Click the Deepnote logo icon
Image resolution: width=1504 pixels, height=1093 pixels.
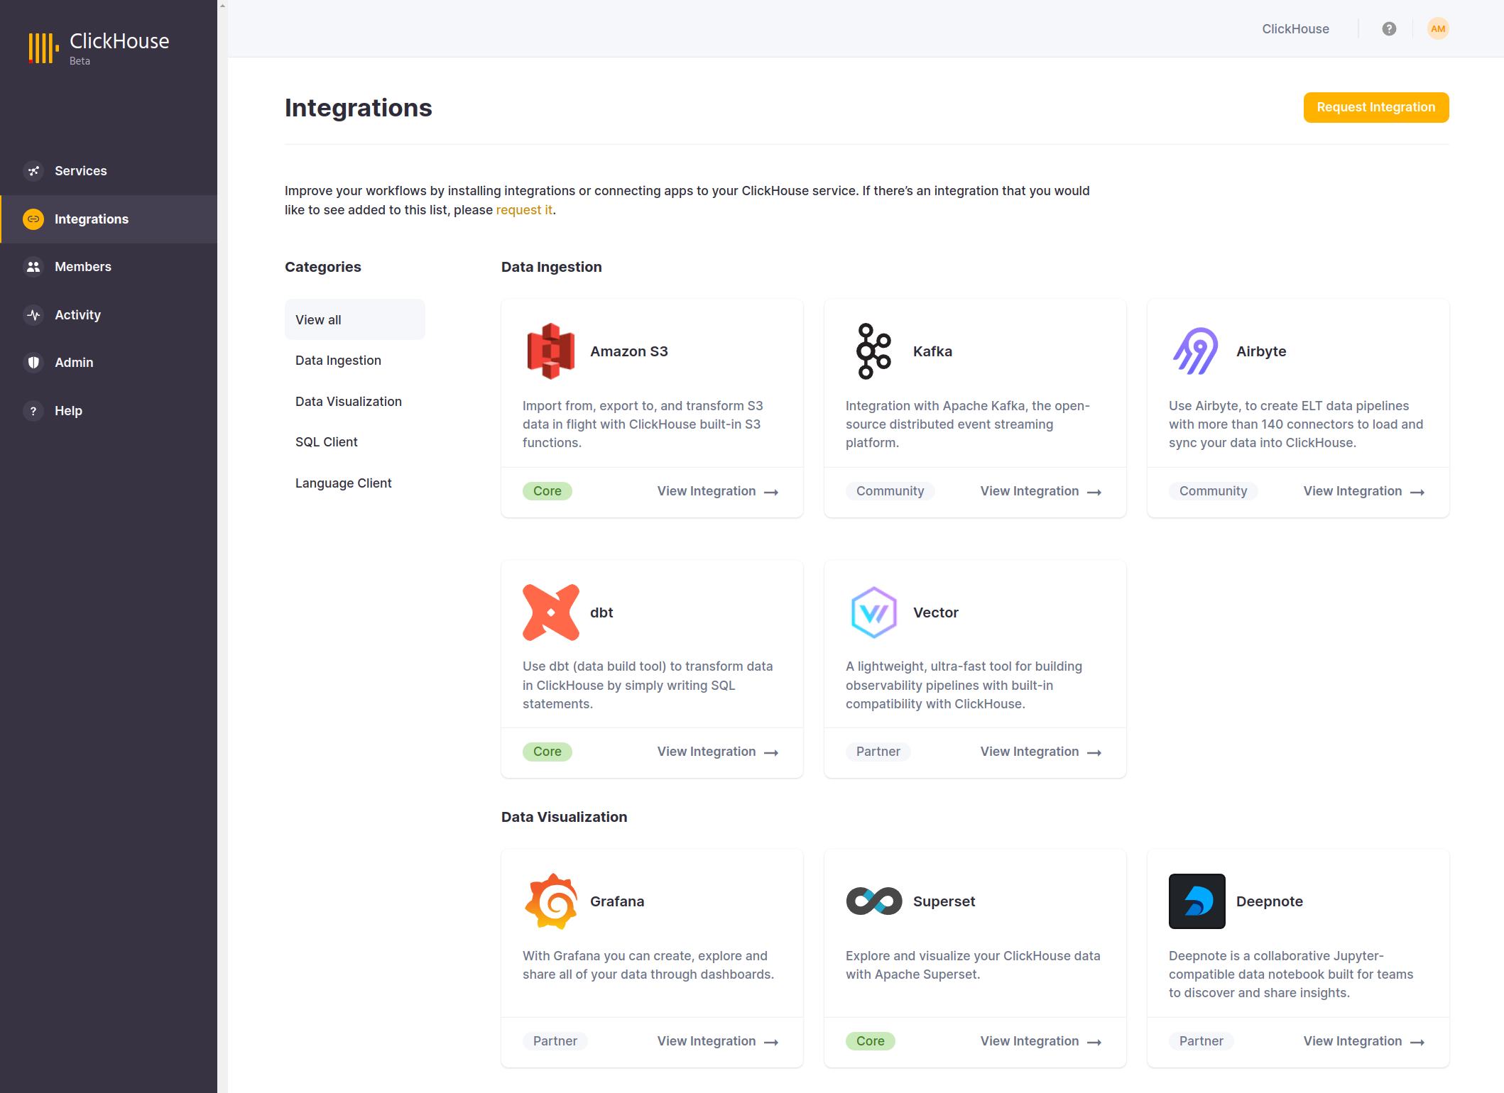pos(1197,901)
